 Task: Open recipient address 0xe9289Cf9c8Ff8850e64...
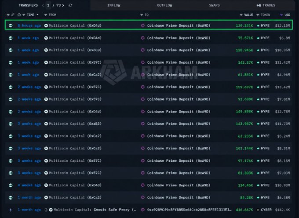click(189, 210)
